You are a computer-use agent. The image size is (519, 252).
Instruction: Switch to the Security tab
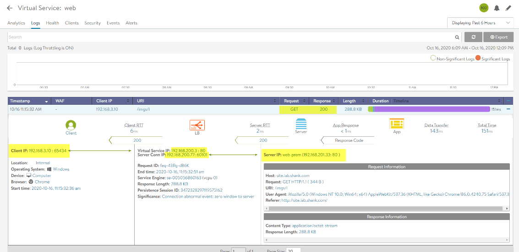click(93, 23)
